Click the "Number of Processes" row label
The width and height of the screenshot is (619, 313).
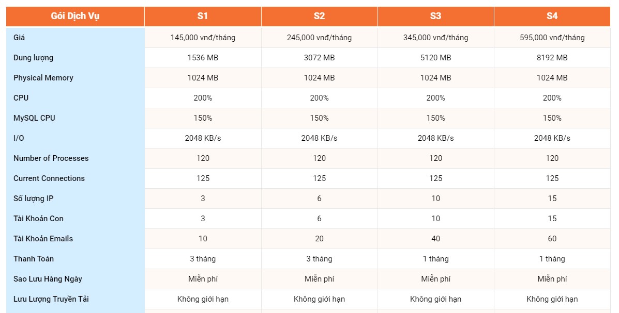click(x=51, y=158)
